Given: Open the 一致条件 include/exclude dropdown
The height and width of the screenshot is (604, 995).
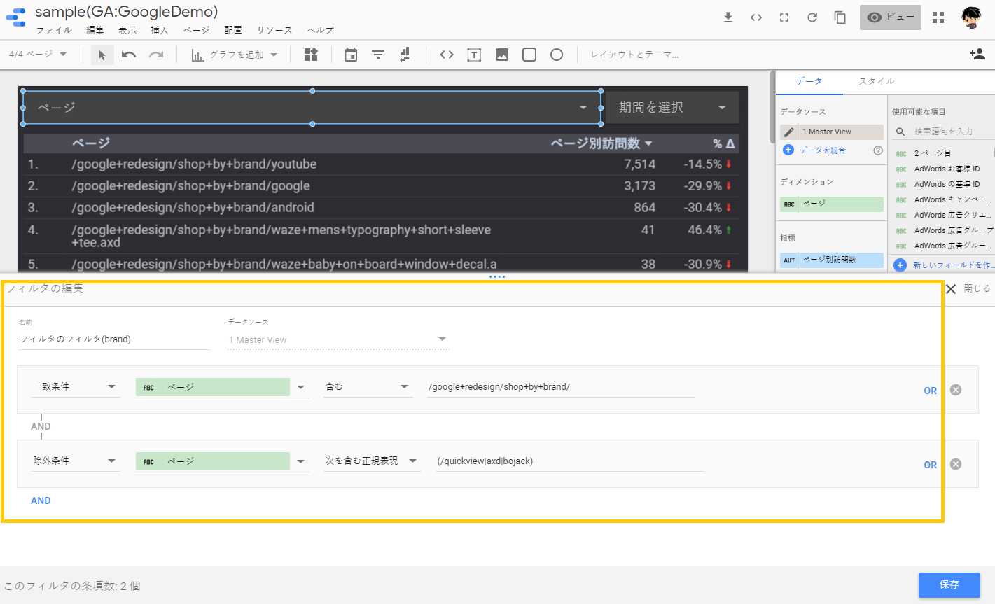Looking at the screenshot, I should click(76, 386).
